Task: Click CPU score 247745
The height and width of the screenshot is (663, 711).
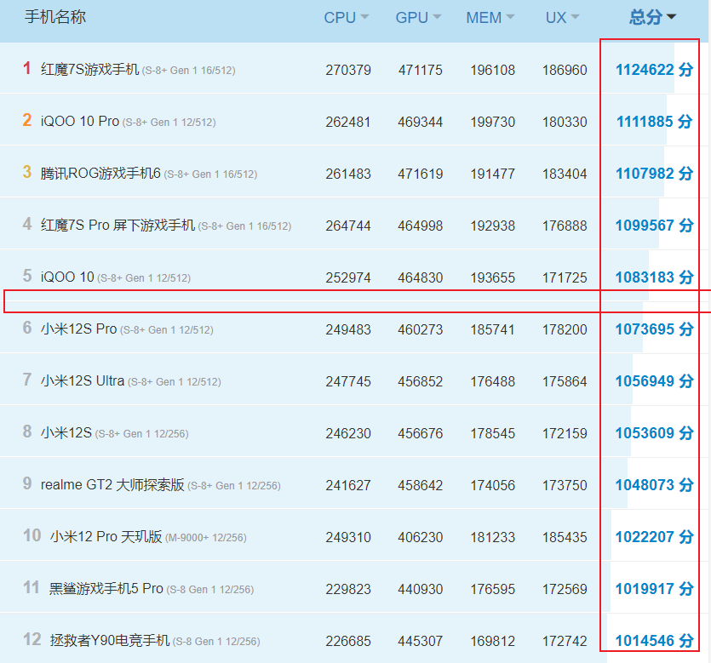Action: [348, 381]
